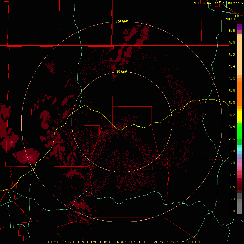
Task: Click the 100 NMI range ring label
Action: [x=122, y=21]
